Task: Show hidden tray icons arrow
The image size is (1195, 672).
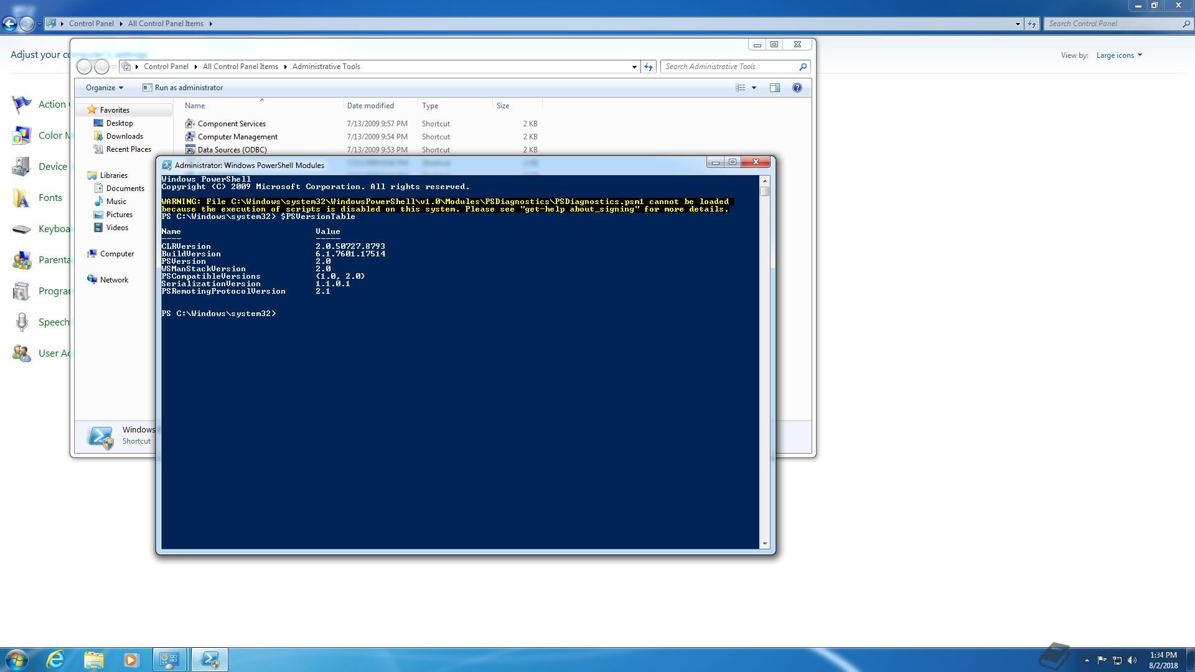Action: click(x=1087, y=660)
